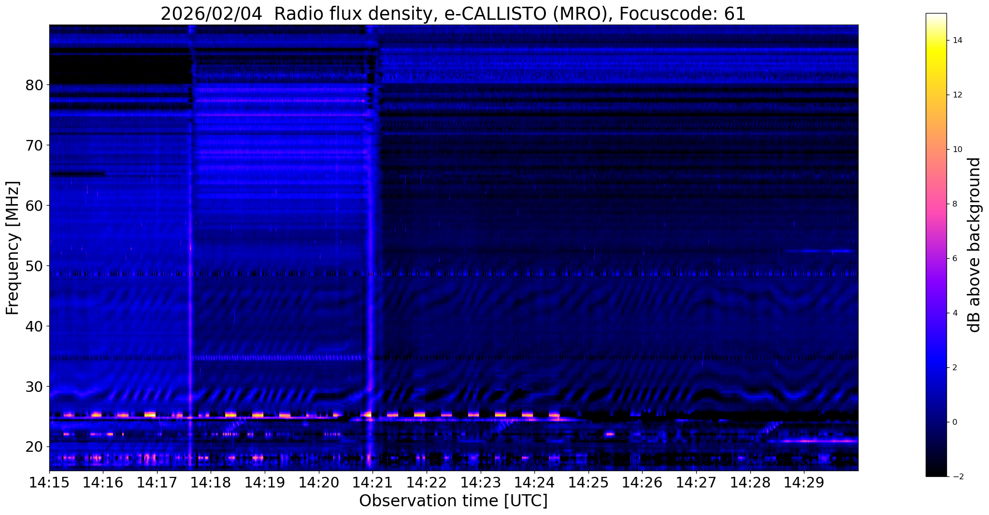Click the 14:18 time tick label
Viewport: 989px width, 515px height.
pyautogui.click(x=211, y=483)
